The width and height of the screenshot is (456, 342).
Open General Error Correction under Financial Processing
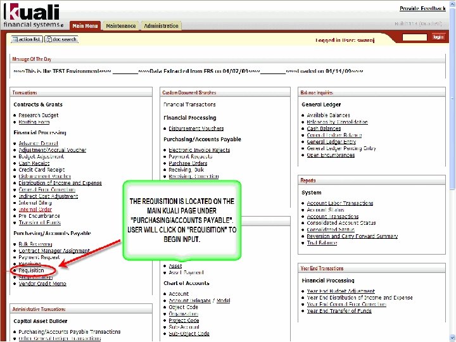tap(47, 189)
